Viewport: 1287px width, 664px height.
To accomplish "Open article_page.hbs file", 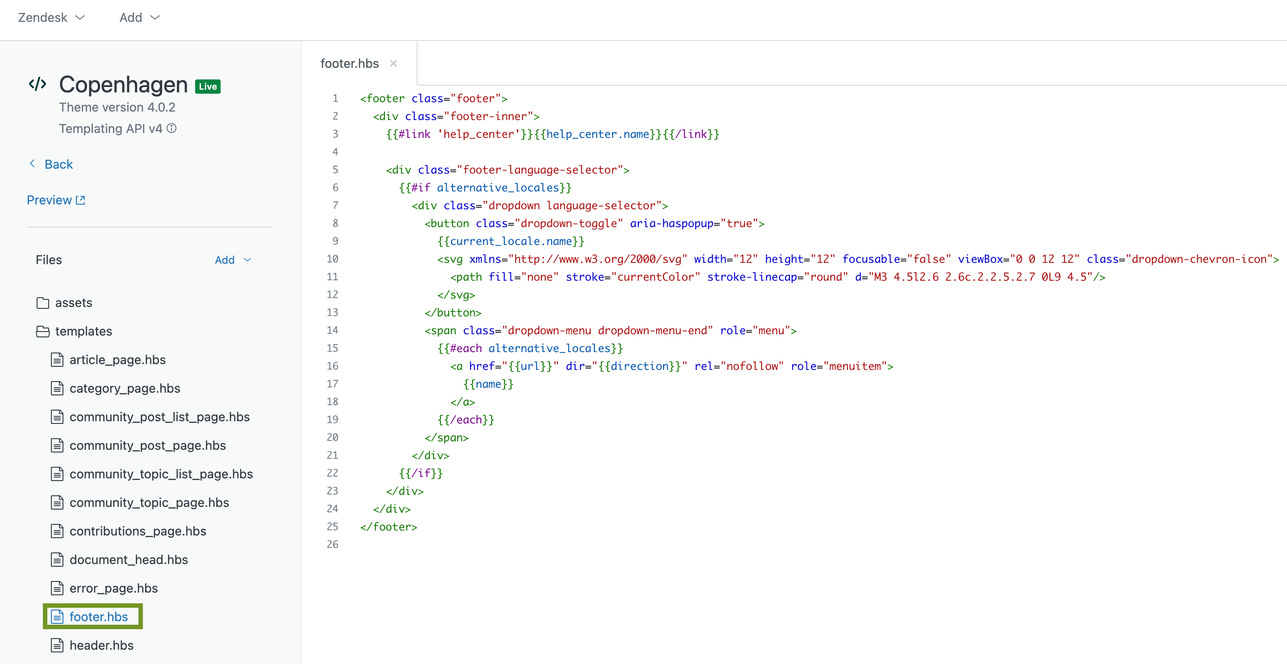I will (117, 360).
